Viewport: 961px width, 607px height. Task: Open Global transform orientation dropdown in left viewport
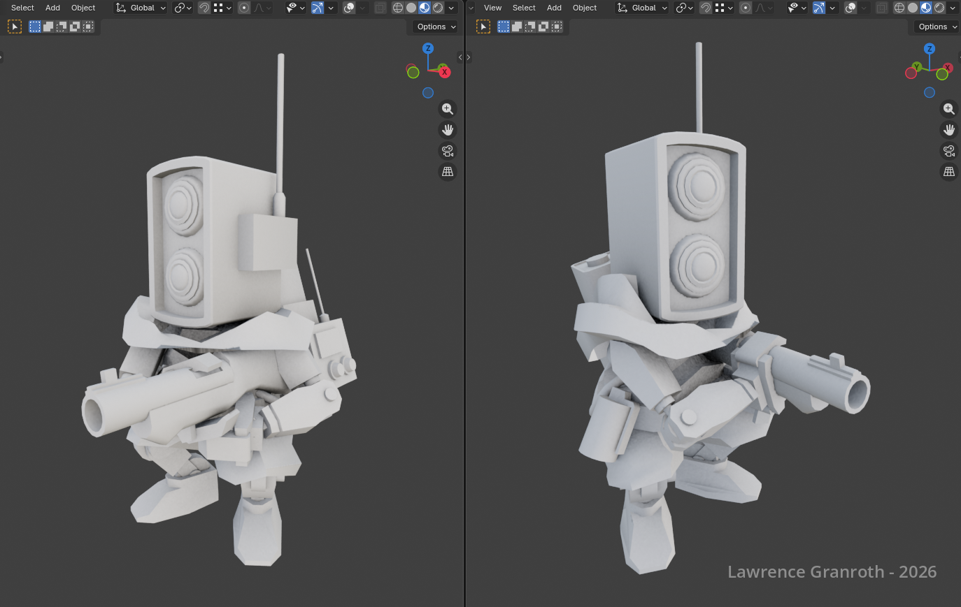tap(141, 8)
